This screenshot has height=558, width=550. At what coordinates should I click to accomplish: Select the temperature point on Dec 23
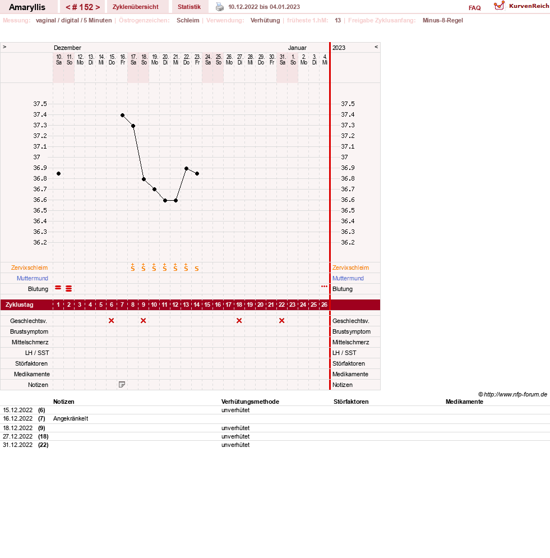point(197,174)
